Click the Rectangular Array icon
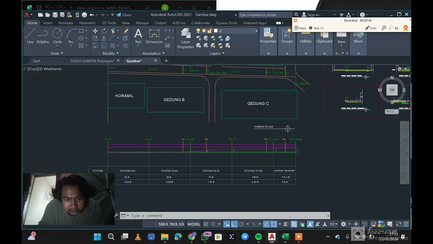The height and width of the screenshot is (244, 433). (113, 46)
